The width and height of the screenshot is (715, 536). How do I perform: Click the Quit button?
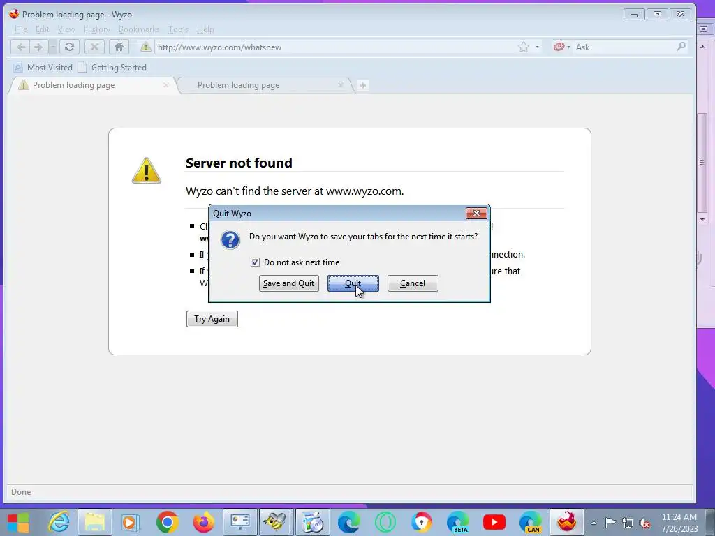click(x=353, y=283)
